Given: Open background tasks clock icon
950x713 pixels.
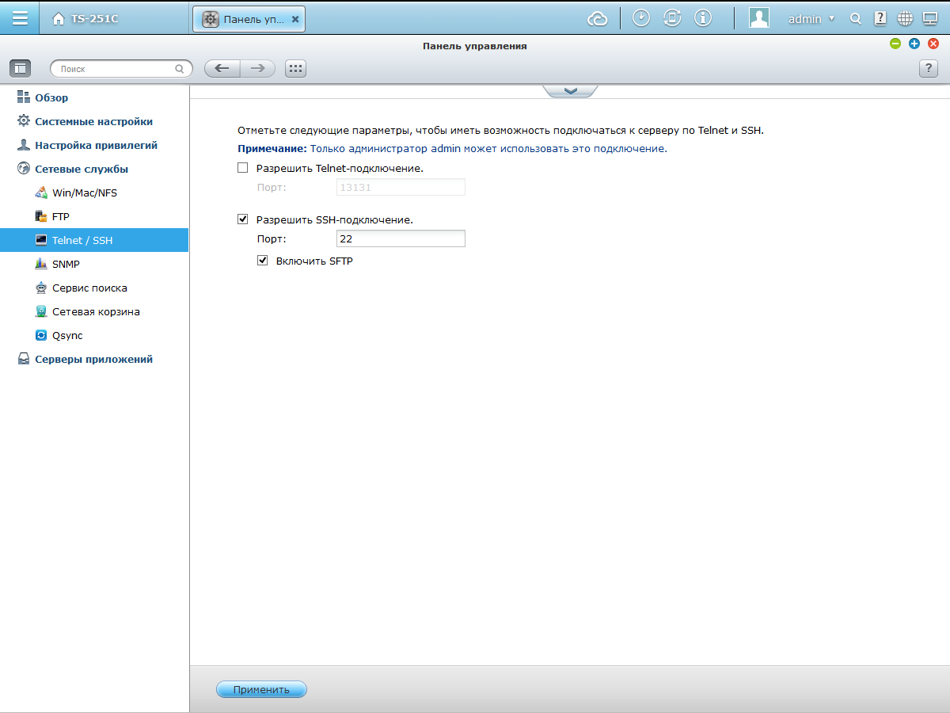Looking at the screenshot, I should [641, 18].
